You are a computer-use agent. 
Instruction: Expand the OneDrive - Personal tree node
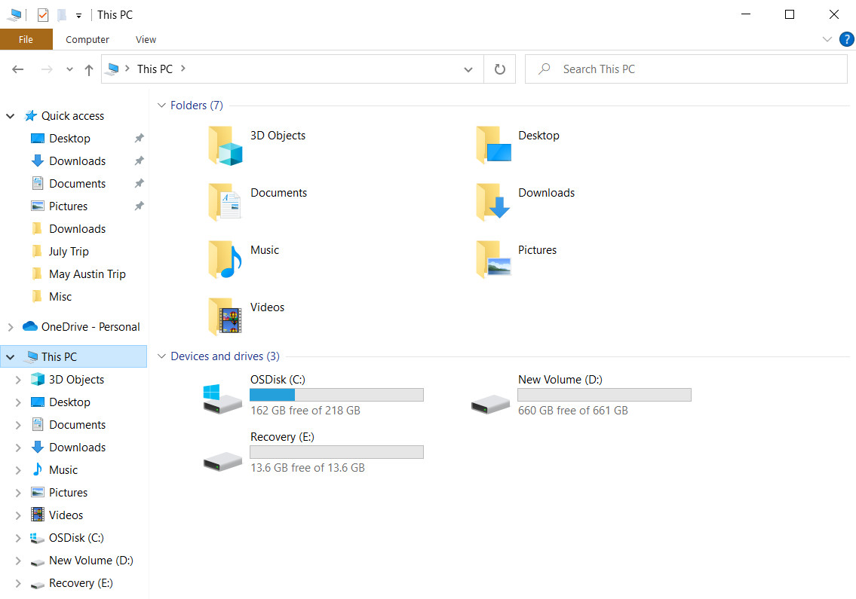[x=11, y=327]
